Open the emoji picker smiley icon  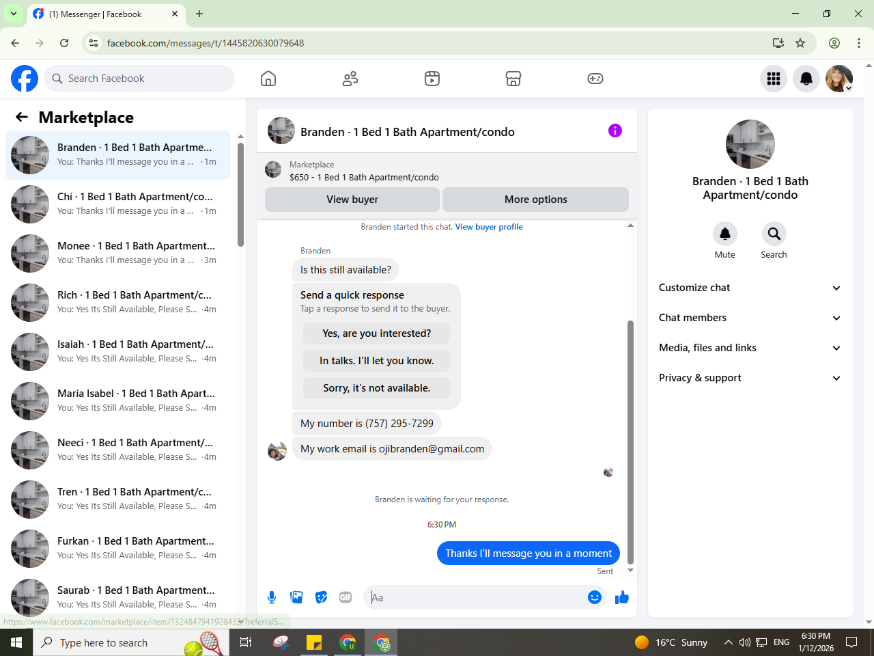pos(595,597)
